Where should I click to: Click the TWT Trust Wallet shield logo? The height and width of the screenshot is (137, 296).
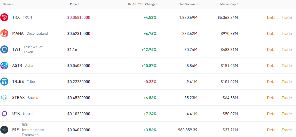(x=4, y=49)
